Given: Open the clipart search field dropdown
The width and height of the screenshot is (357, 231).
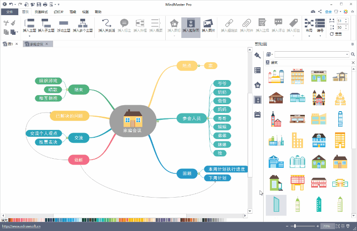Looking at the screenshot, I should coord(346,54).
